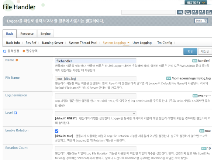Screen dimensions: 214x160
Task: Click the Log permission field label
Action: [x=16, y=95]
